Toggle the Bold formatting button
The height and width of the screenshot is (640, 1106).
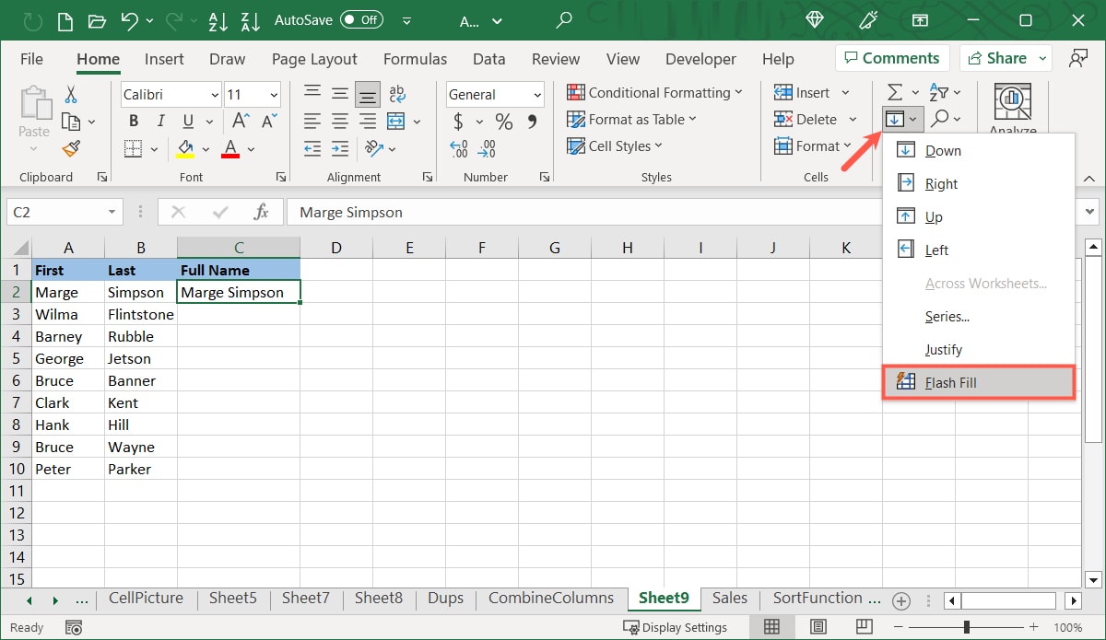click(x=134, y=121)
